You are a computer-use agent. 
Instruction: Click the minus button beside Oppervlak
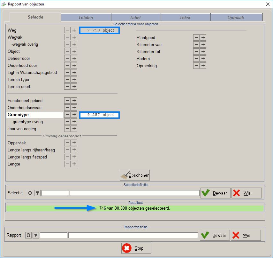click(x=67, y=143)
